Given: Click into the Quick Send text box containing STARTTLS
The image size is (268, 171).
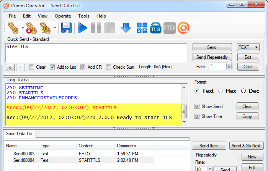Looking at the screenshot, I should tap(96, 53).
